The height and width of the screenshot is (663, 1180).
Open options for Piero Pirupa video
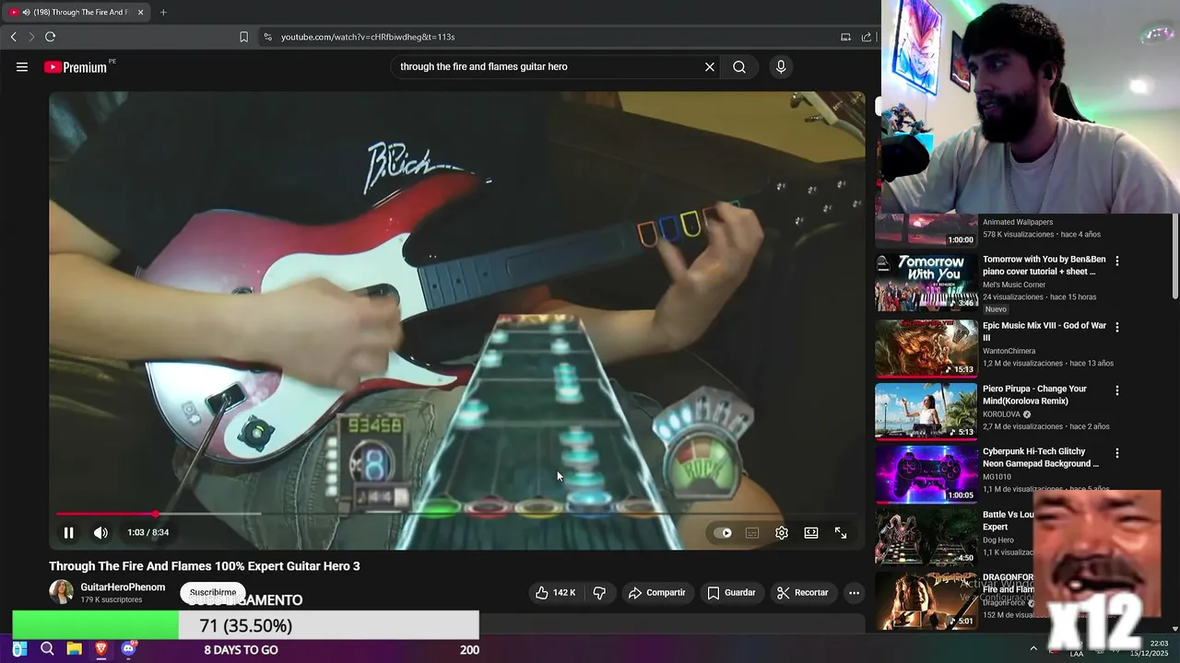pyautogui.click(x=1117, y=390)
